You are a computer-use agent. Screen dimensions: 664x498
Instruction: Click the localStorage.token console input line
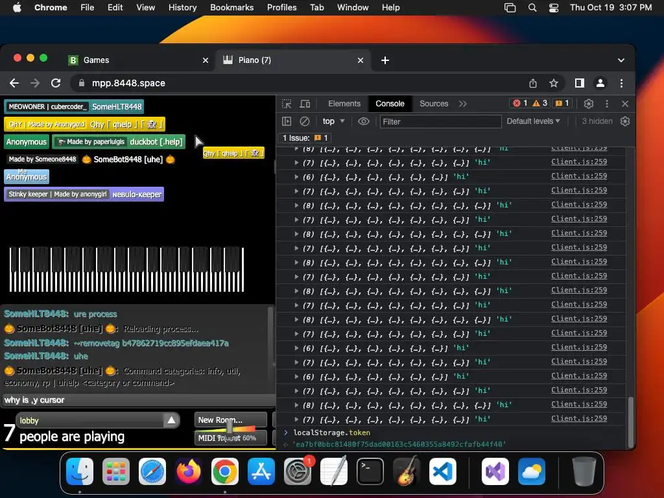pos(331,433)
